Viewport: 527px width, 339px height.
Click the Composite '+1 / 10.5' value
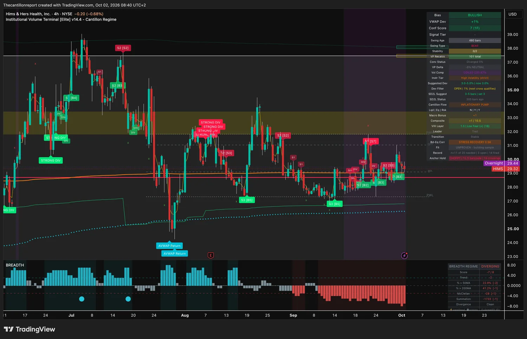pyautogui.click(x=475, y=121)
